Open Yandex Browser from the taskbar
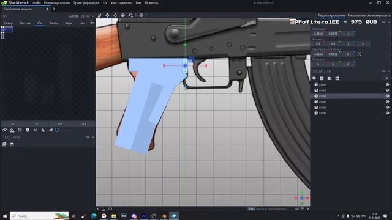Screen dimensions: 392x220 click(x=104, y=216)
